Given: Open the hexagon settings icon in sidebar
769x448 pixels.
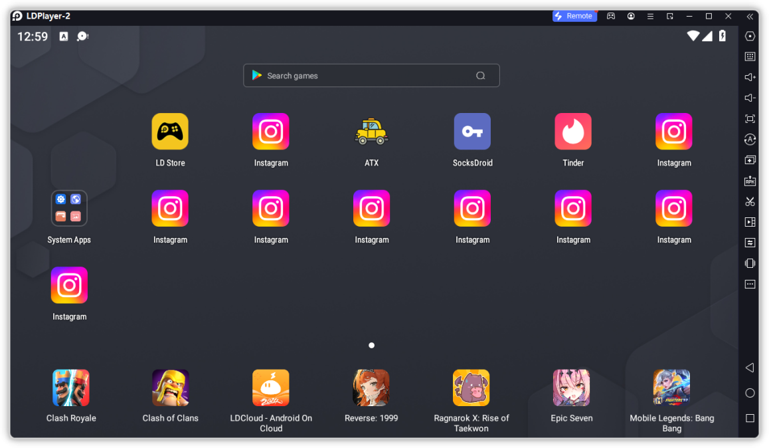Looking at the screenshot, I should coord(750,36).
